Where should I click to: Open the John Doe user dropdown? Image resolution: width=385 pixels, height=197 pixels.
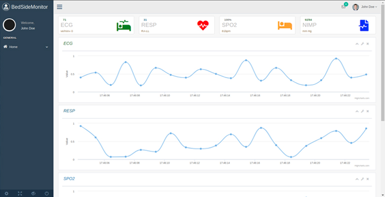tap(366, 7)
